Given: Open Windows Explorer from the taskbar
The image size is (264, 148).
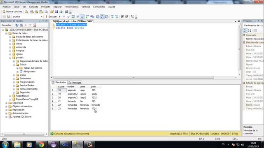Looking at the screenshot, I should click(x=17, y=144).
